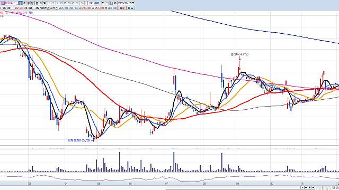Open the chart settings gear icon
Viewport: 339px width, 190px height.
115,3
